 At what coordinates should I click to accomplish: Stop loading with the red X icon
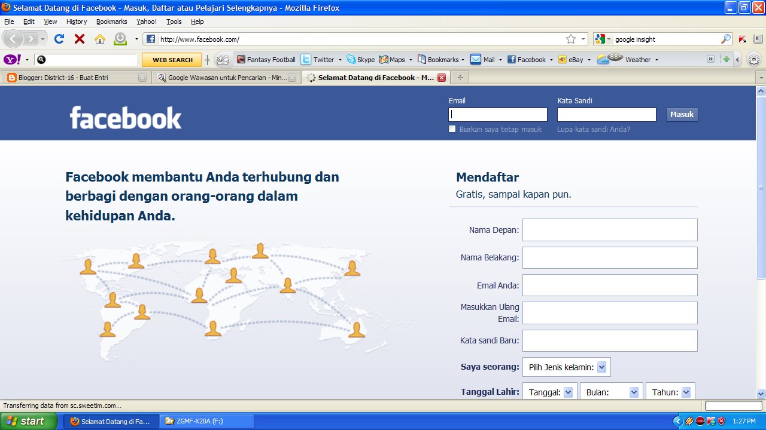(x=79, y=39)
